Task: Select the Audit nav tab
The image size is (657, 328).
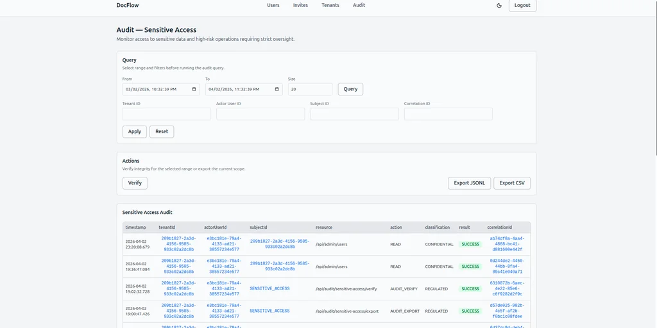Action: tap(359, 5)
